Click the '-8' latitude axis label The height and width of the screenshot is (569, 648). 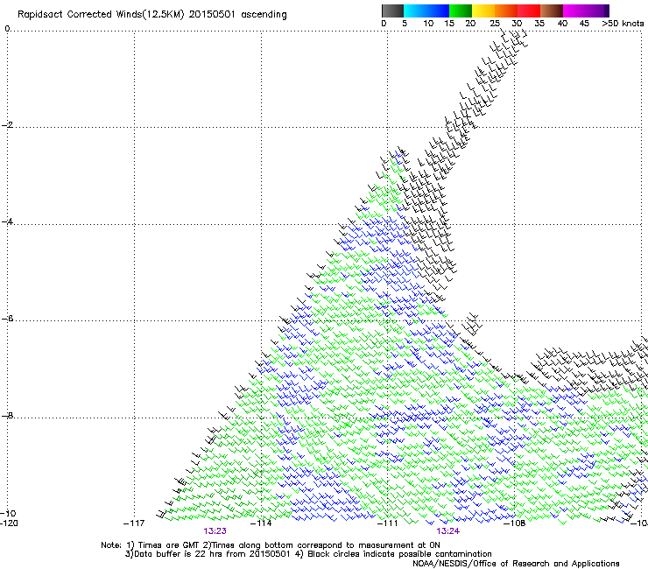point(8,416)
